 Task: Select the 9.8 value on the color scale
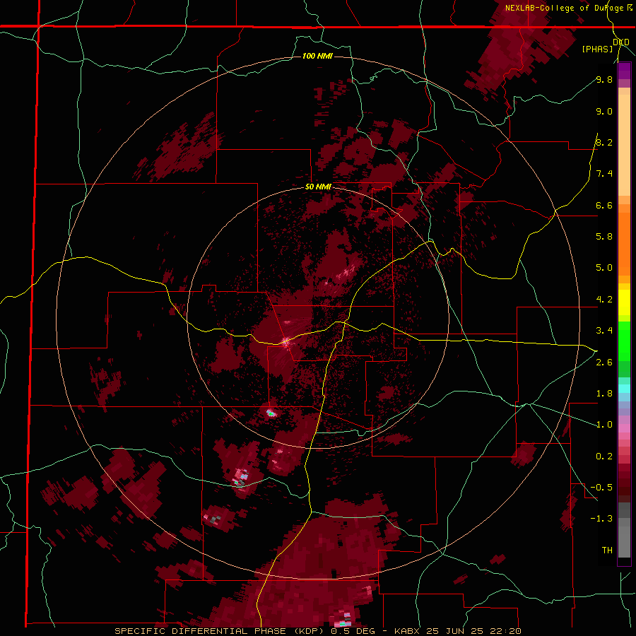tap(604, 79)
